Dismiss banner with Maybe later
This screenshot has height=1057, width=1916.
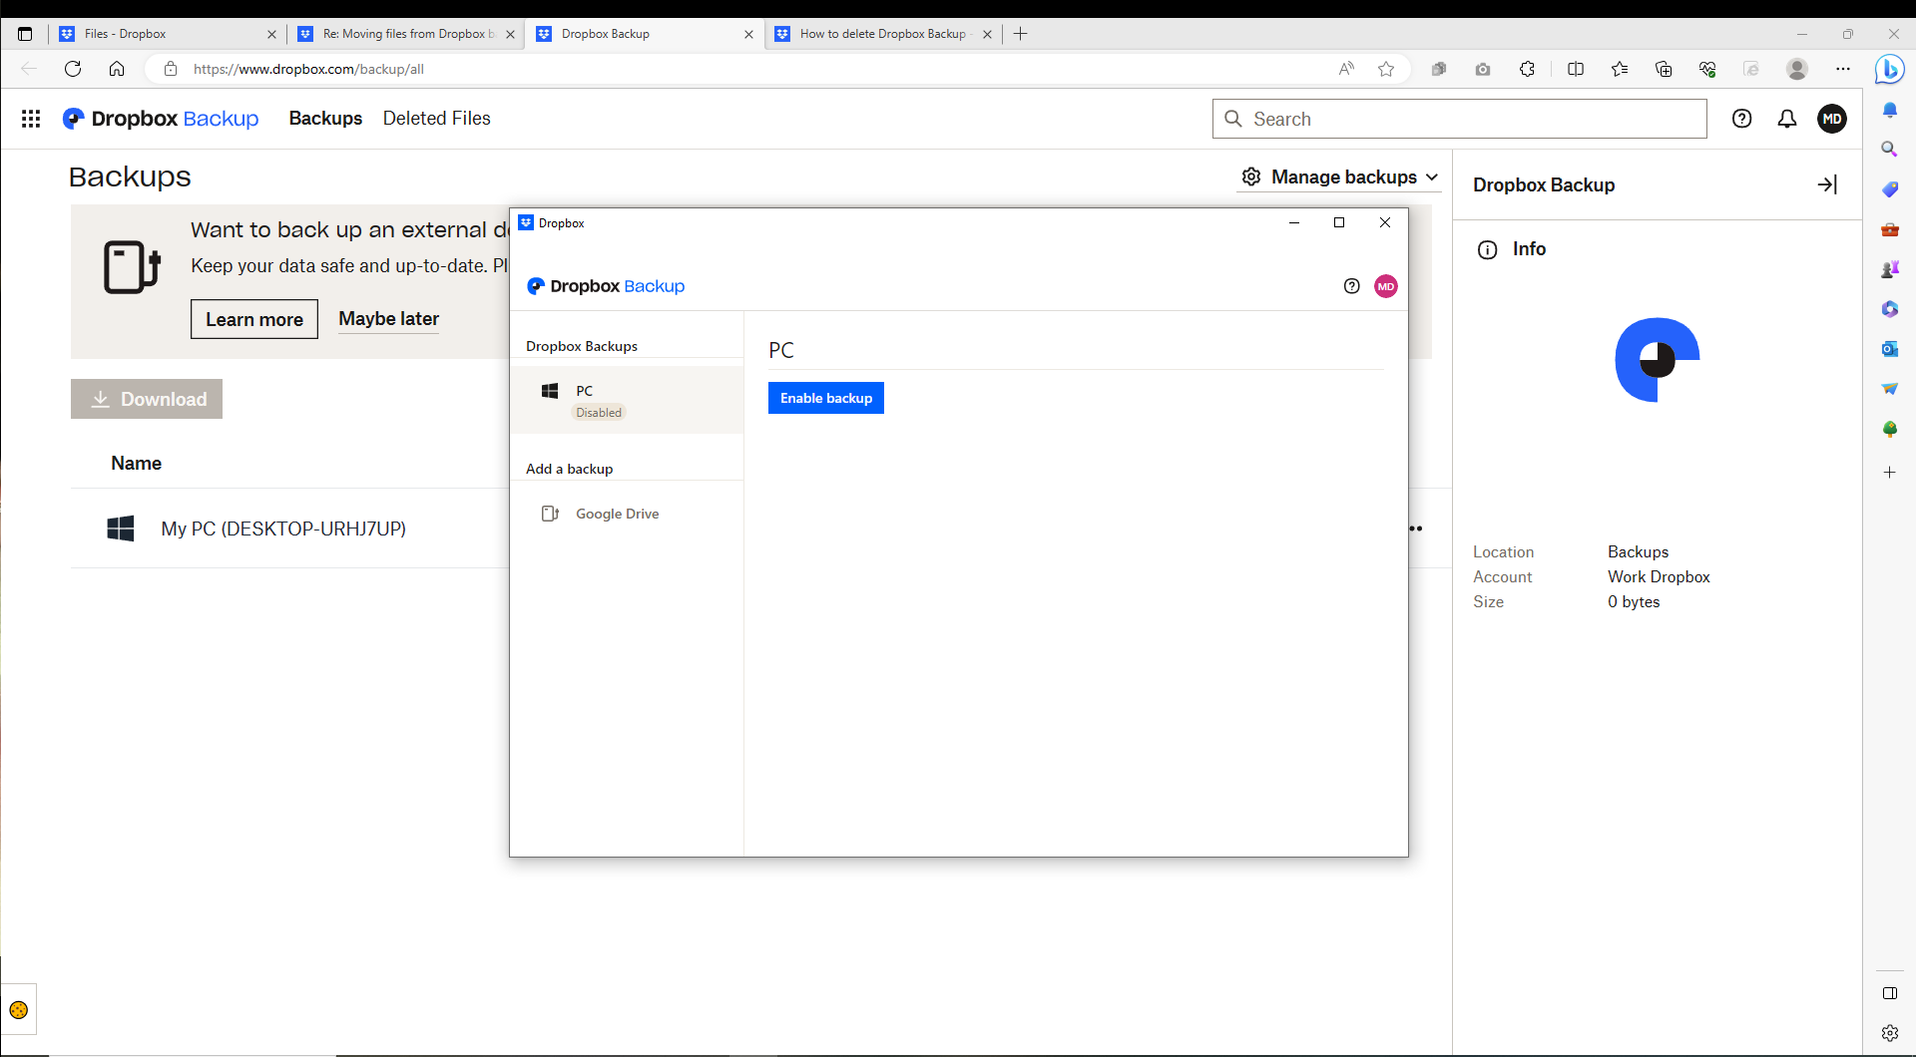[x=388, y=319]
